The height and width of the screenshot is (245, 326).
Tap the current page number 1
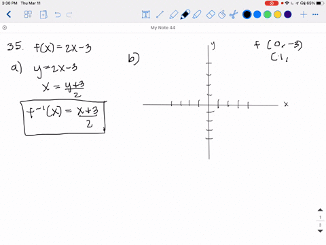click(x=320, y=217)
